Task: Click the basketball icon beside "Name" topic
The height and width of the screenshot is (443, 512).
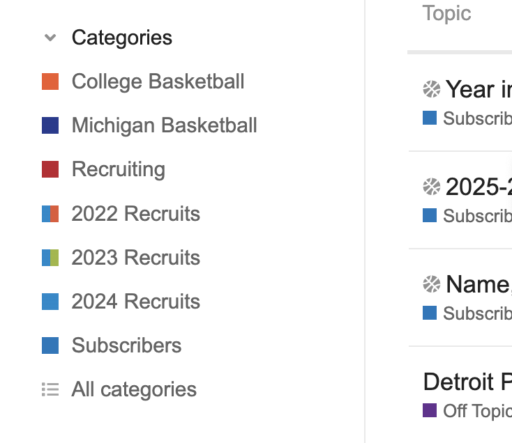Action: 432,284
